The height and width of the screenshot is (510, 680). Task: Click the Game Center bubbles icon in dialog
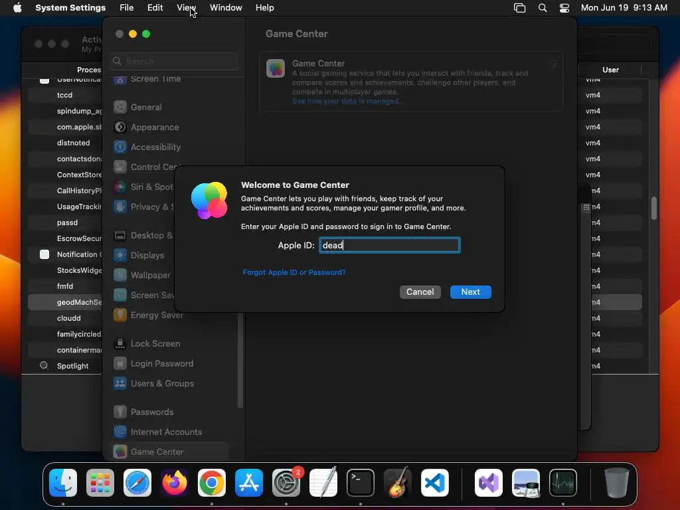[x=209, y=201]
